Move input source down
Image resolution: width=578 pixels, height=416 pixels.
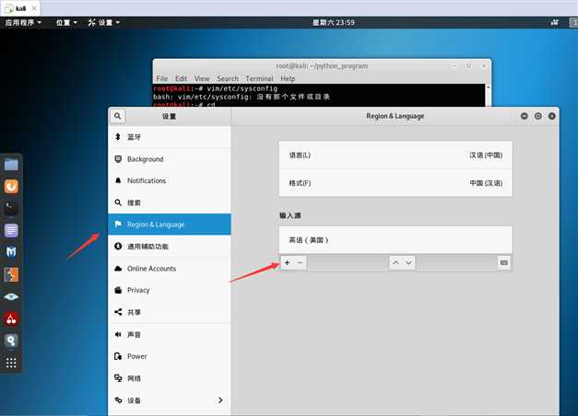click(408, 262)
